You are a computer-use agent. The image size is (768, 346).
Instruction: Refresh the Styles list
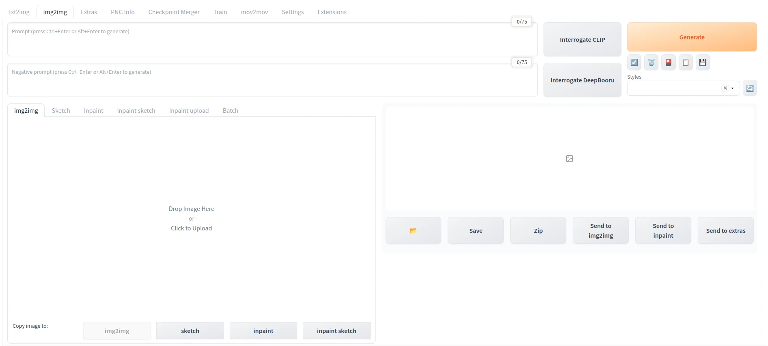pos(750,88)
